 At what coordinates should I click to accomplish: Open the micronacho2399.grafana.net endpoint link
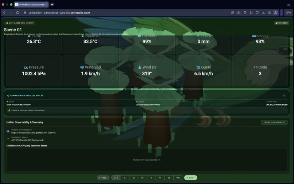coord(33,133)
